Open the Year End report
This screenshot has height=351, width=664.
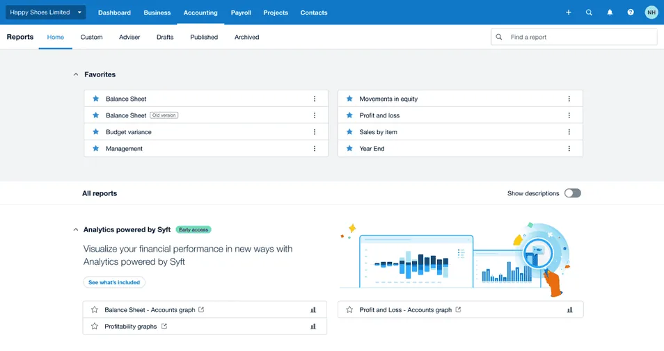[372, 149]
